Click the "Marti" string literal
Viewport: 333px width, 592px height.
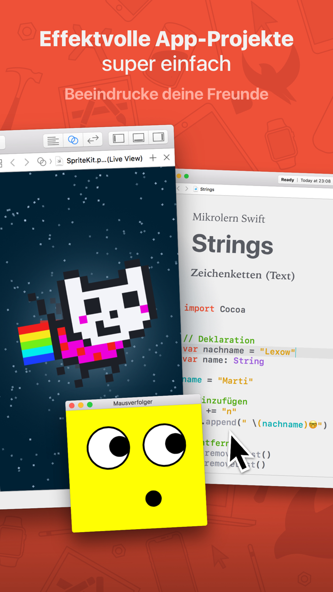[235, 381]
